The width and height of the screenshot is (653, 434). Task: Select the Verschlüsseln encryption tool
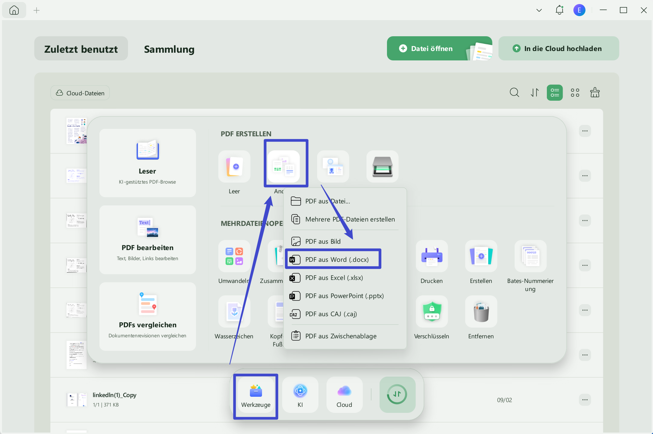coord(432,311)
